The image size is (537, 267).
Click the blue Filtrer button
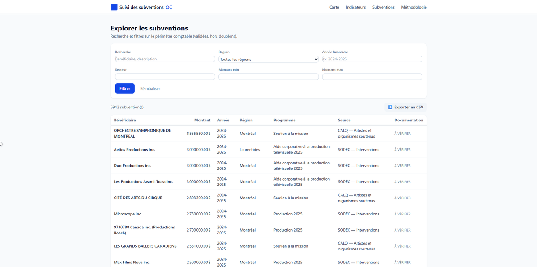[x=125, y=89]
